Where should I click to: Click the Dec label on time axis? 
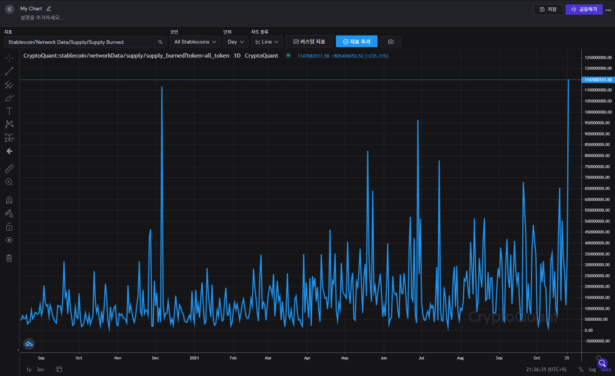156,358
